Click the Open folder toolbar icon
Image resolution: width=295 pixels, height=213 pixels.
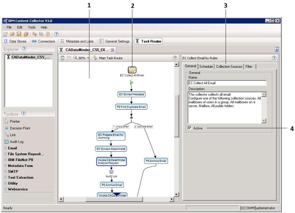coord(12,34)
